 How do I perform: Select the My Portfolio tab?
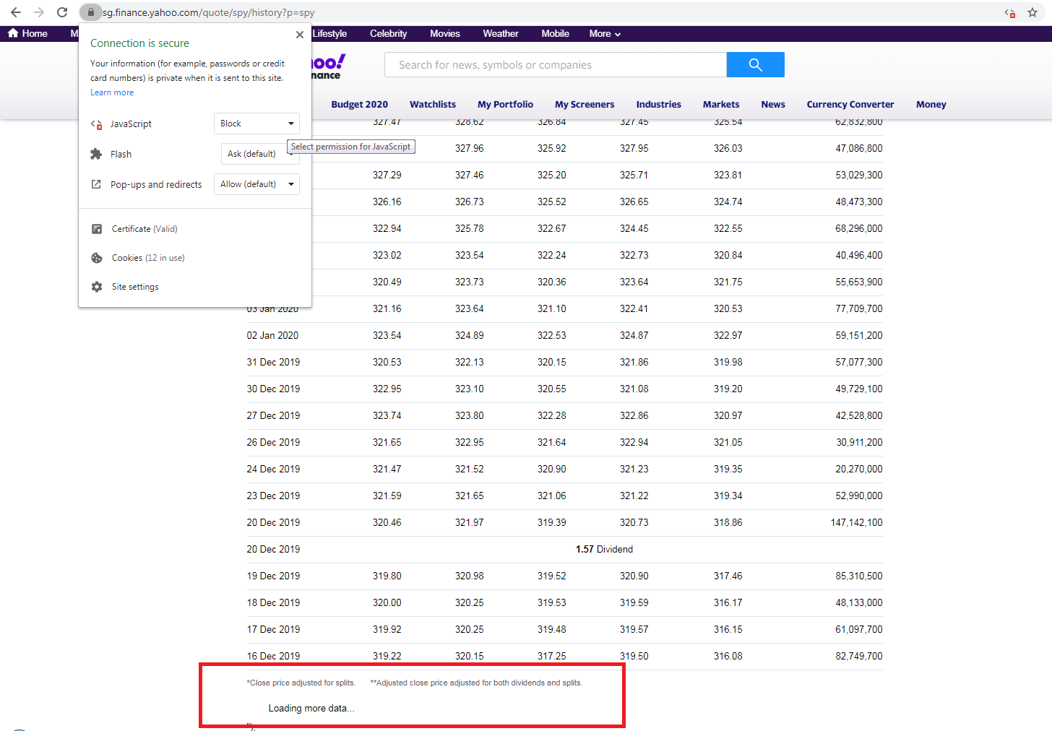(x=506, y=104)
